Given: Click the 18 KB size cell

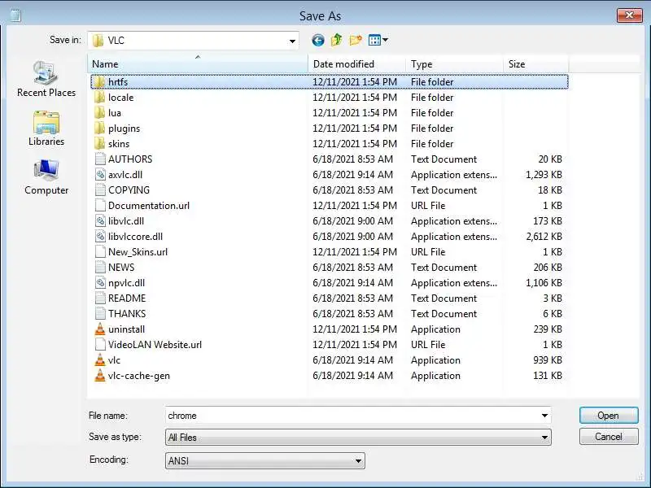Looking at the screenshot, I should (550, 190).
